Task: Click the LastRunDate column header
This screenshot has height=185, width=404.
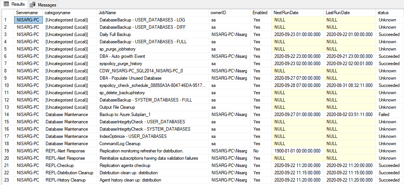Action: tap(338, 13)
